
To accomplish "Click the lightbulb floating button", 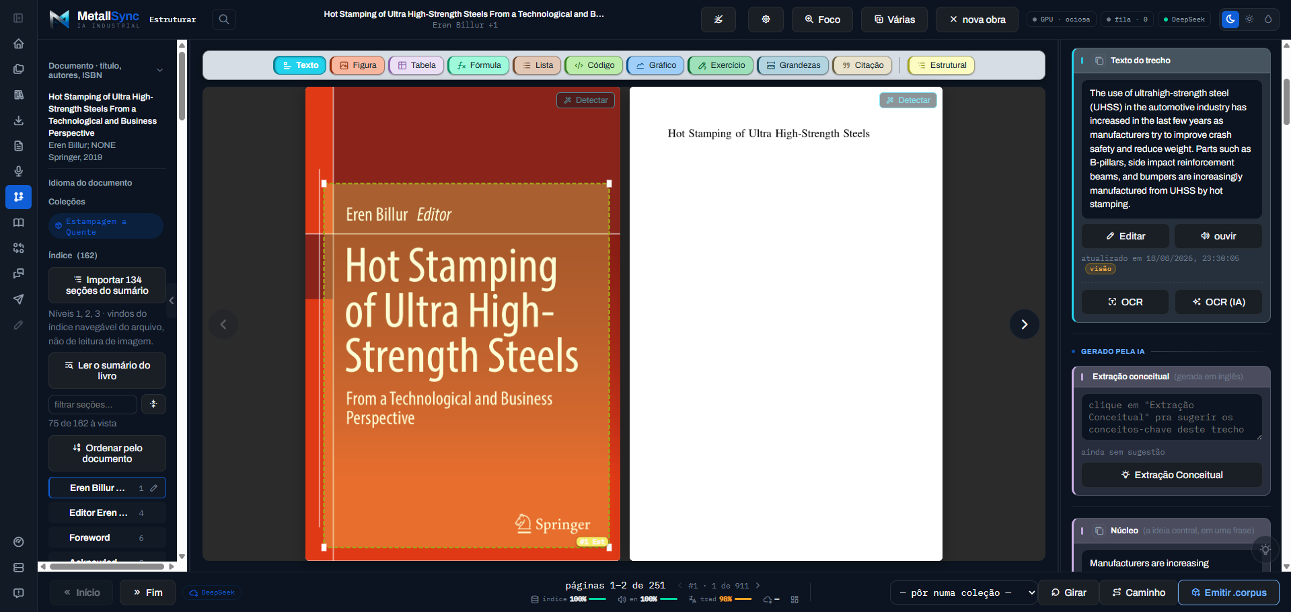I will coord(1265,549).
